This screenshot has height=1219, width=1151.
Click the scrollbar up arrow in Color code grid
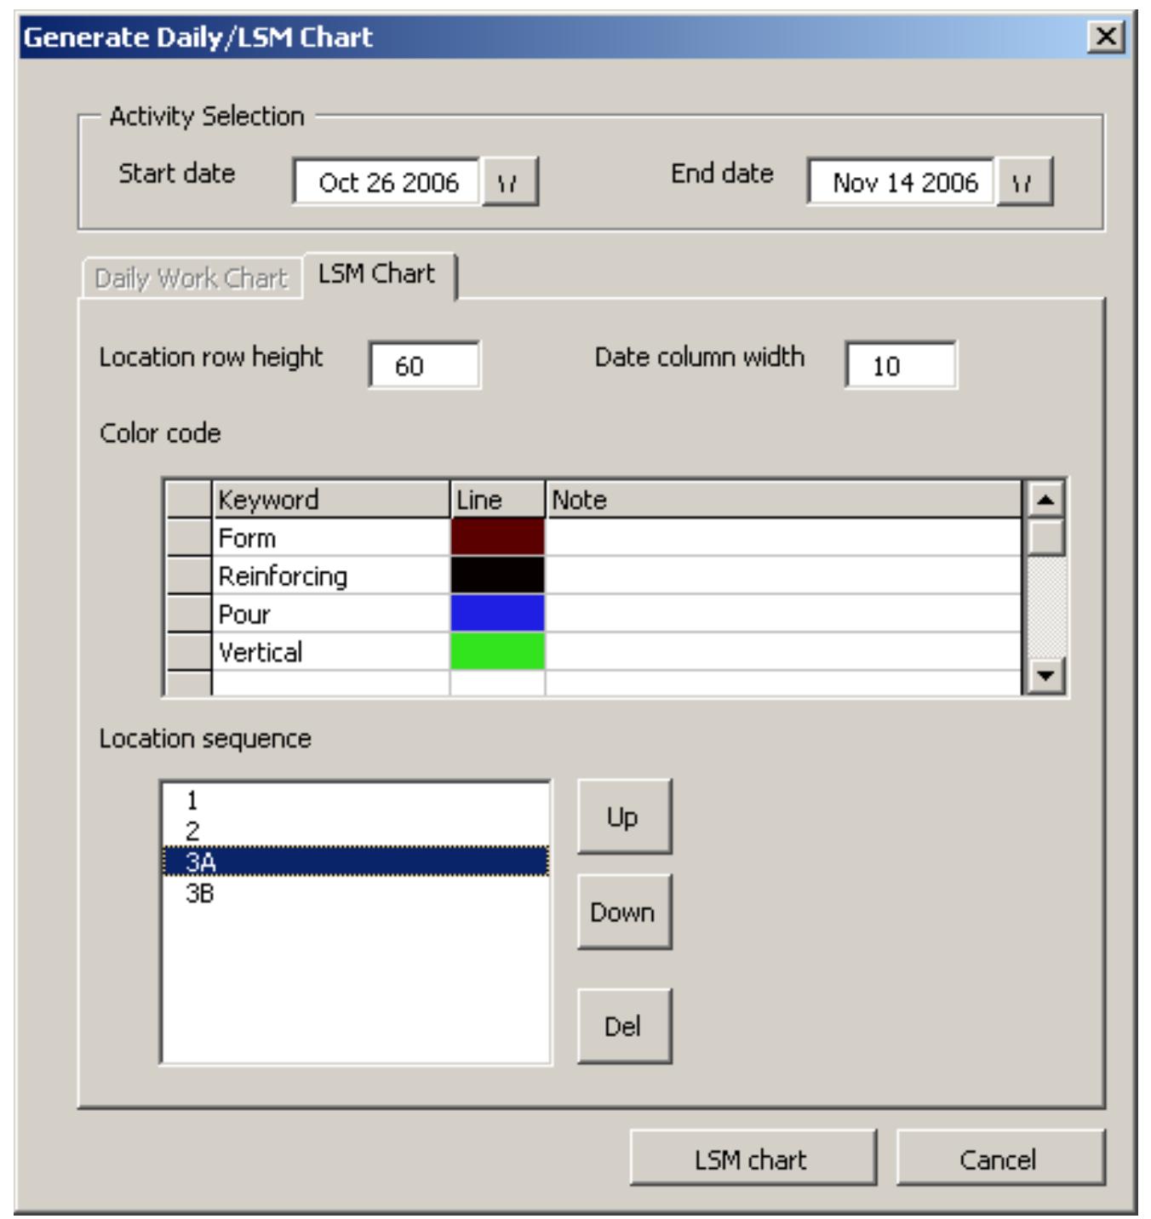click(x=1046, y=500)
